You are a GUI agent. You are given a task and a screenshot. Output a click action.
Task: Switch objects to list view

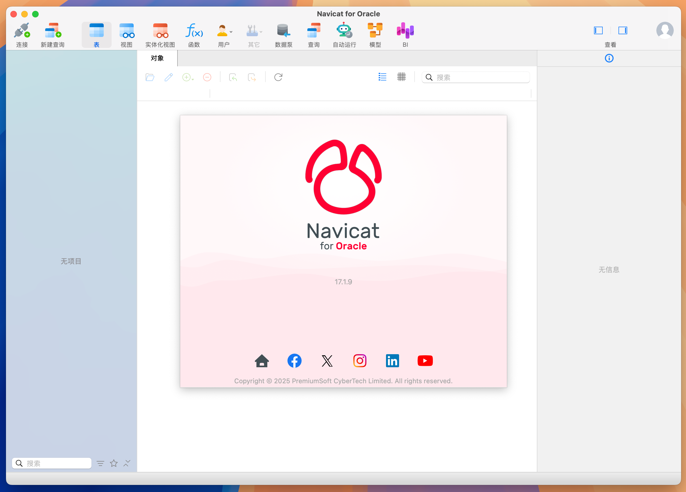tap(382, 77)
